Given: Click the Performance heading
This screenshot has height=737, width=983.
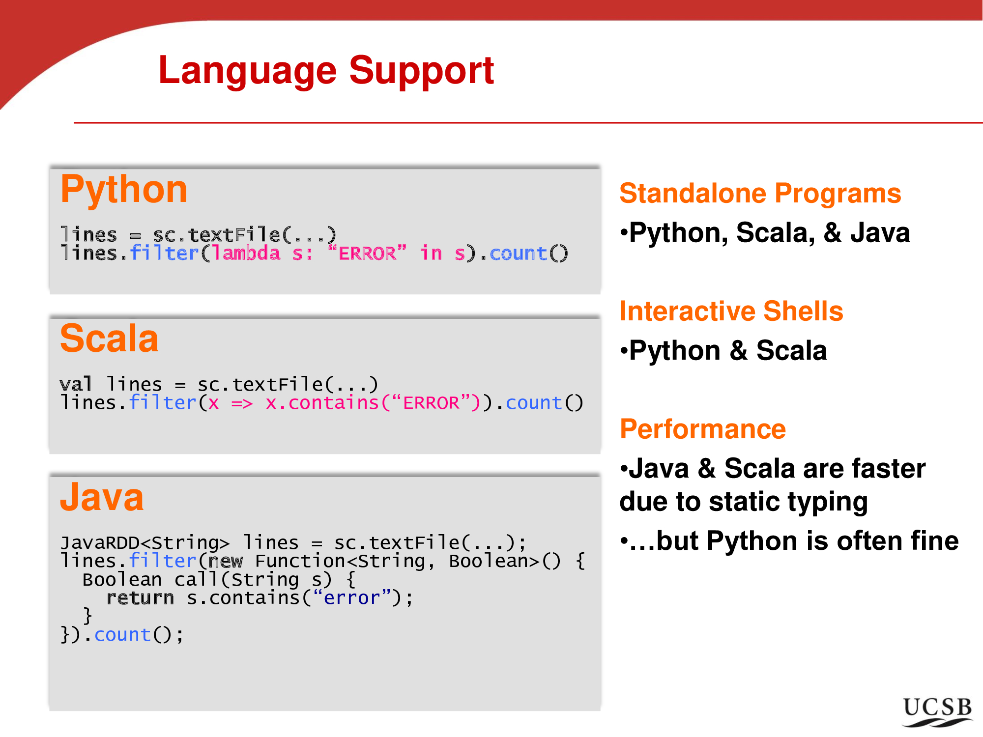Looking at the screenshot, I should coord(703,429).
